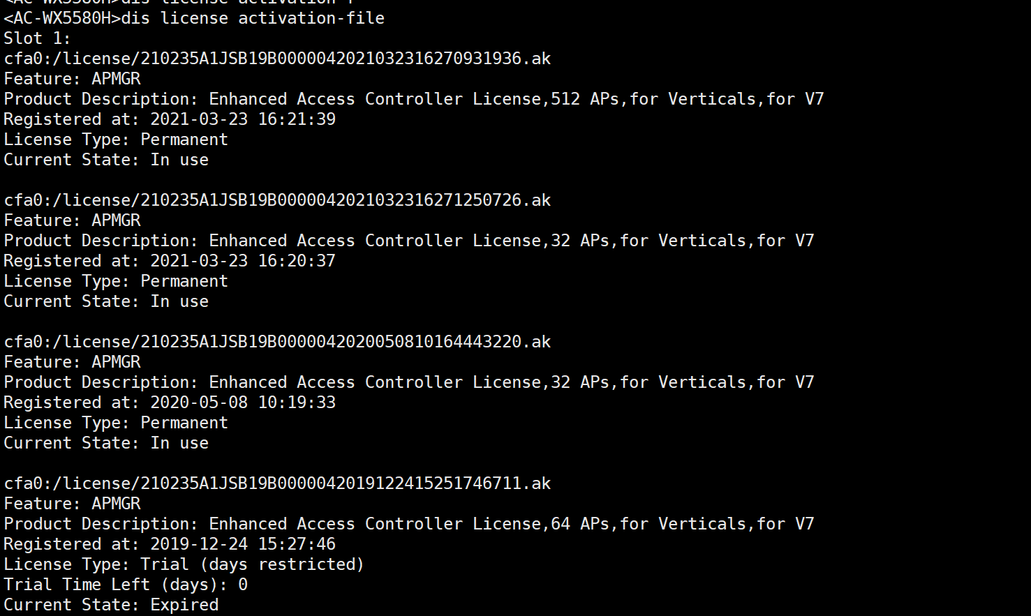Click 'Registered at: 2019-12-24 15:27:46' line

[170, 544]
